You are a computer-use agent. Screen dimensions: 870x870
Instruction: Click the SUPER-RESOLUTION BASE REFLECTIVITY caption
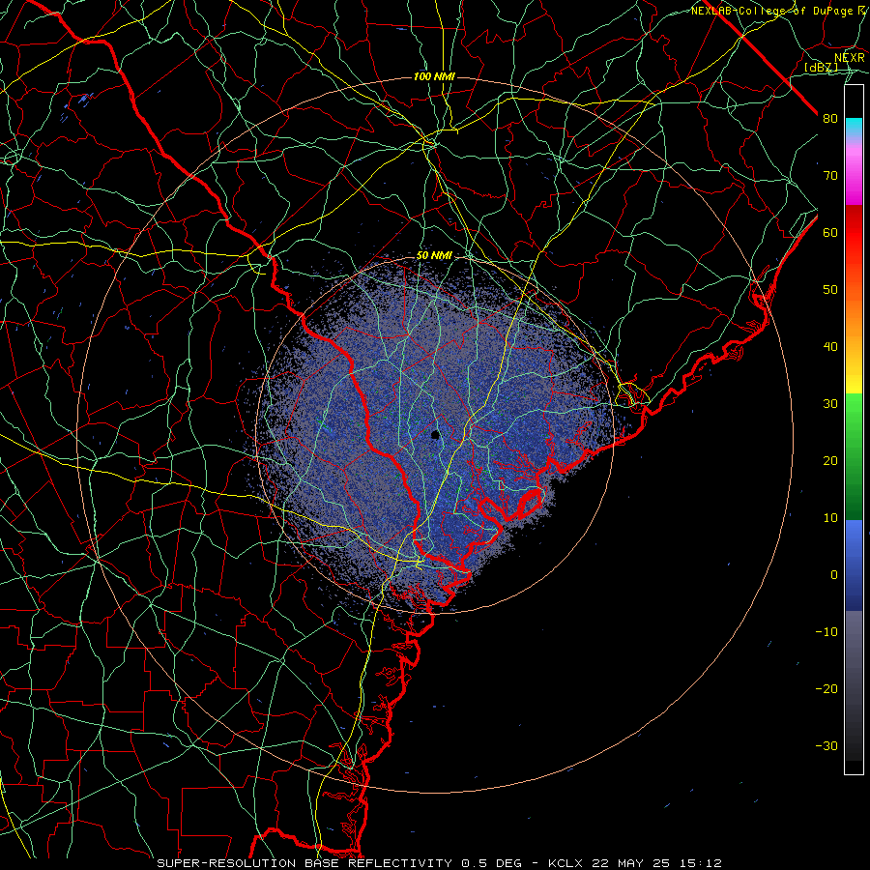tap(304, 863)
